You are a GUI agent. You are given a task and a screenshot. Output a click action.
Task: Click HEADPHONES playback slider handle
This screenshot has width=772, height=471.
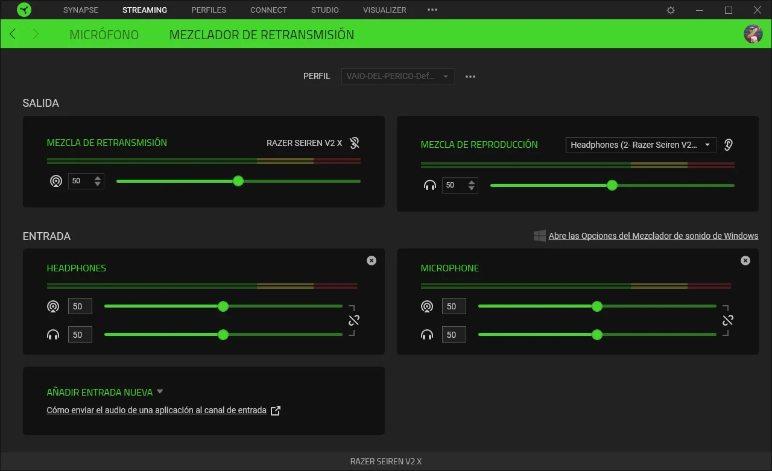(x=223, y=335)
